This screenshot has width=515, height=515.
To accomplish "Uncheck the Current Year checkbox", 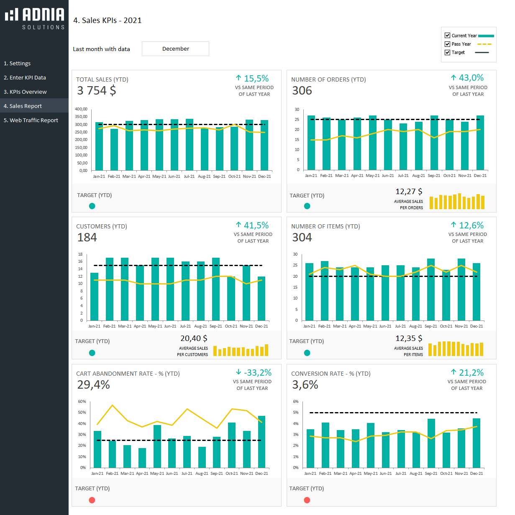I will (x=447, y=36).
